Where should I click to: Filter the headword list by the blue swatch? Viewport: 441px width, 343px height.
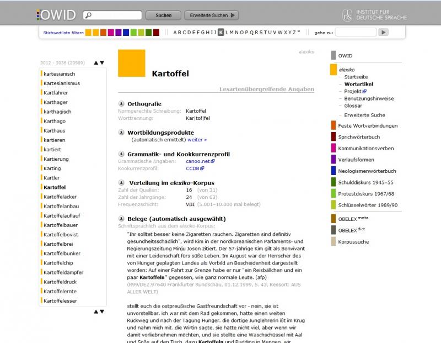tap(126, 33)
